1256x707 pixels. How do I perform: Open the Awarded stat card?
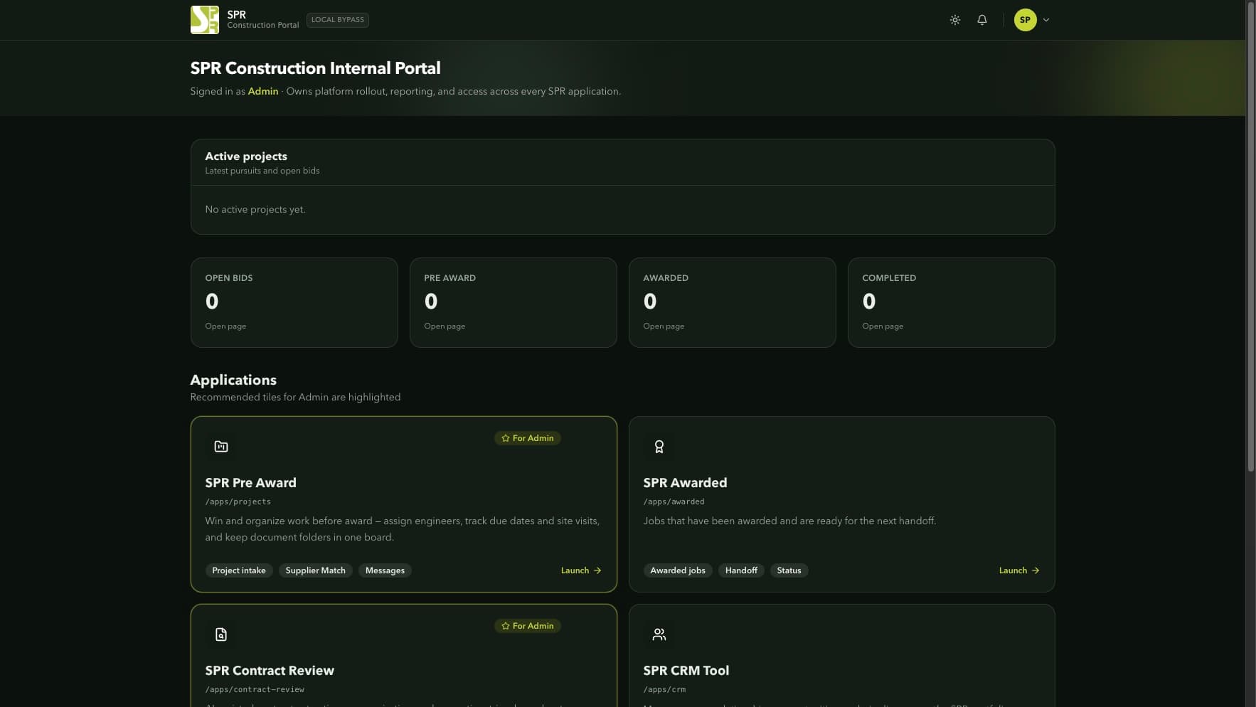[x=732, y=302]
